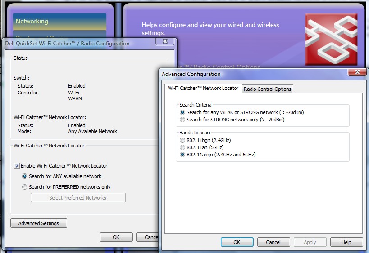Close the Advanced Configuration dialog
This screenshot has width=369, height=253.
coord(357,72)
